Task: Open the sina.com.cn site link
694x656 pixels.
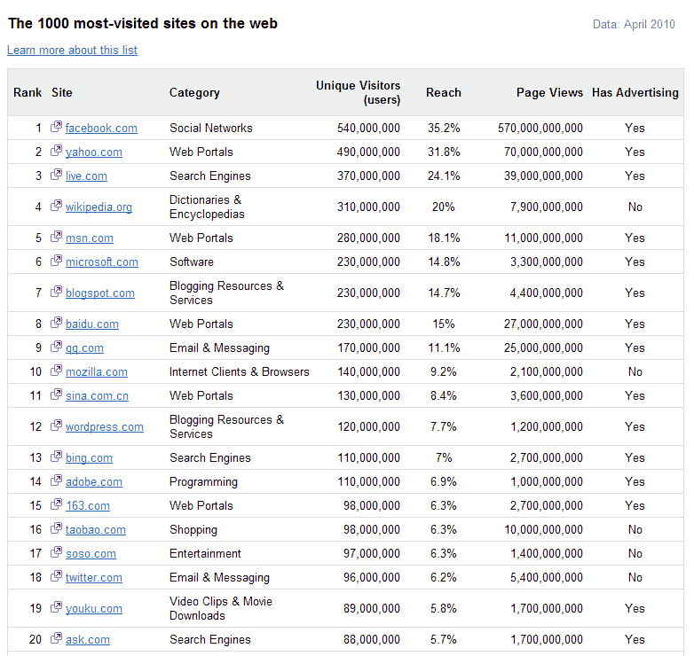Action: [97, 395]
